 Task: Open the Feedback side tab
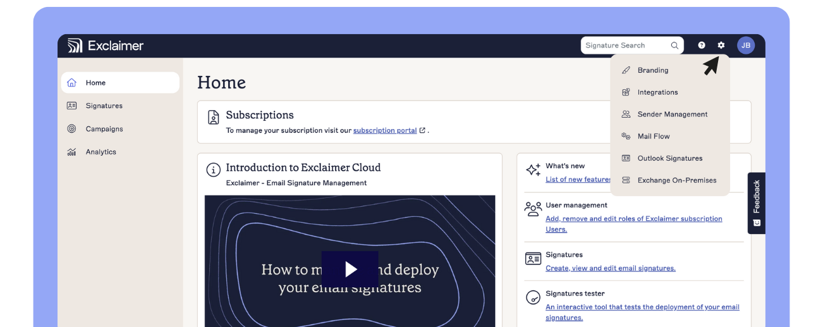757,203
